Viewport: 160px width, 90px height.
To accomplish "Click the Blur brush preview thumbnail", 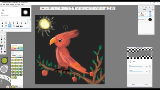I will pyautogui.click(x=25, y=12).
